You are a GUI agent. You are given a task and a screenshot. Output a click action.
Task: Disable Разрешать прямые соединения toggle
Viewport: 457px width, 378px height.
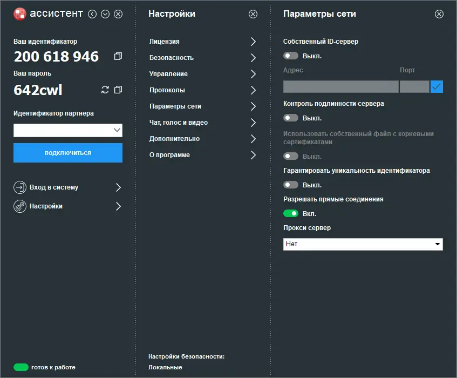point(291,214)
